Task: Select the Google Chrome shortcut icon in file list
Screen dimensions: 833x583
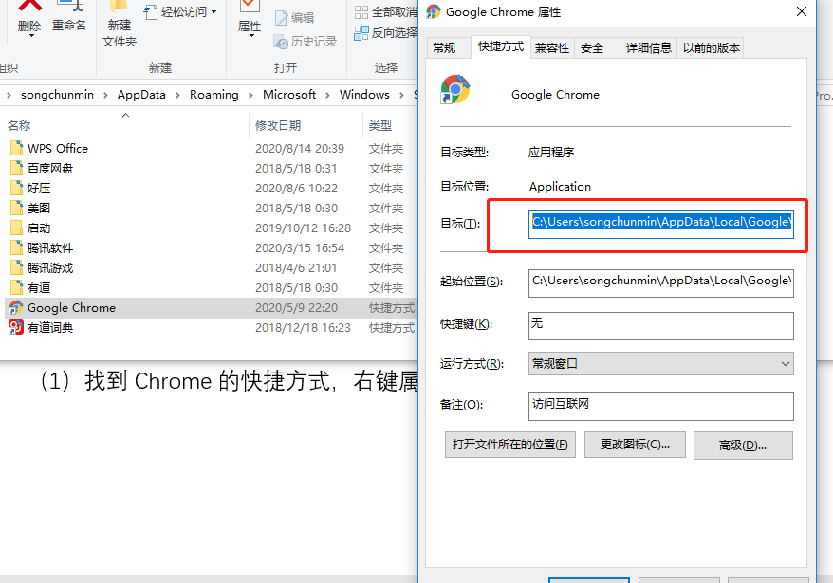Action: 16,307
